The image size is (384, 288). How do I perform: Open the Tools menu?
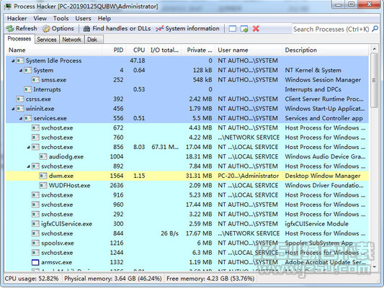click(61, 18)
